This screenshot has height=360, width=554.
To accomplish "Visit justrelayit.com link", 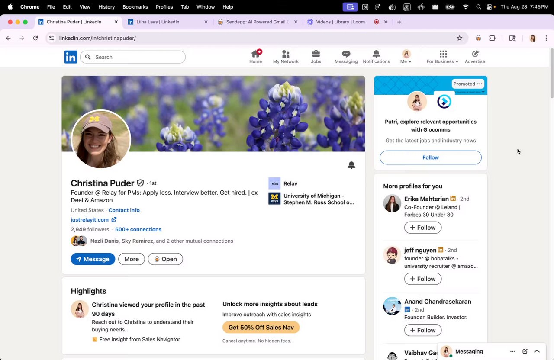I will point(93,220).
